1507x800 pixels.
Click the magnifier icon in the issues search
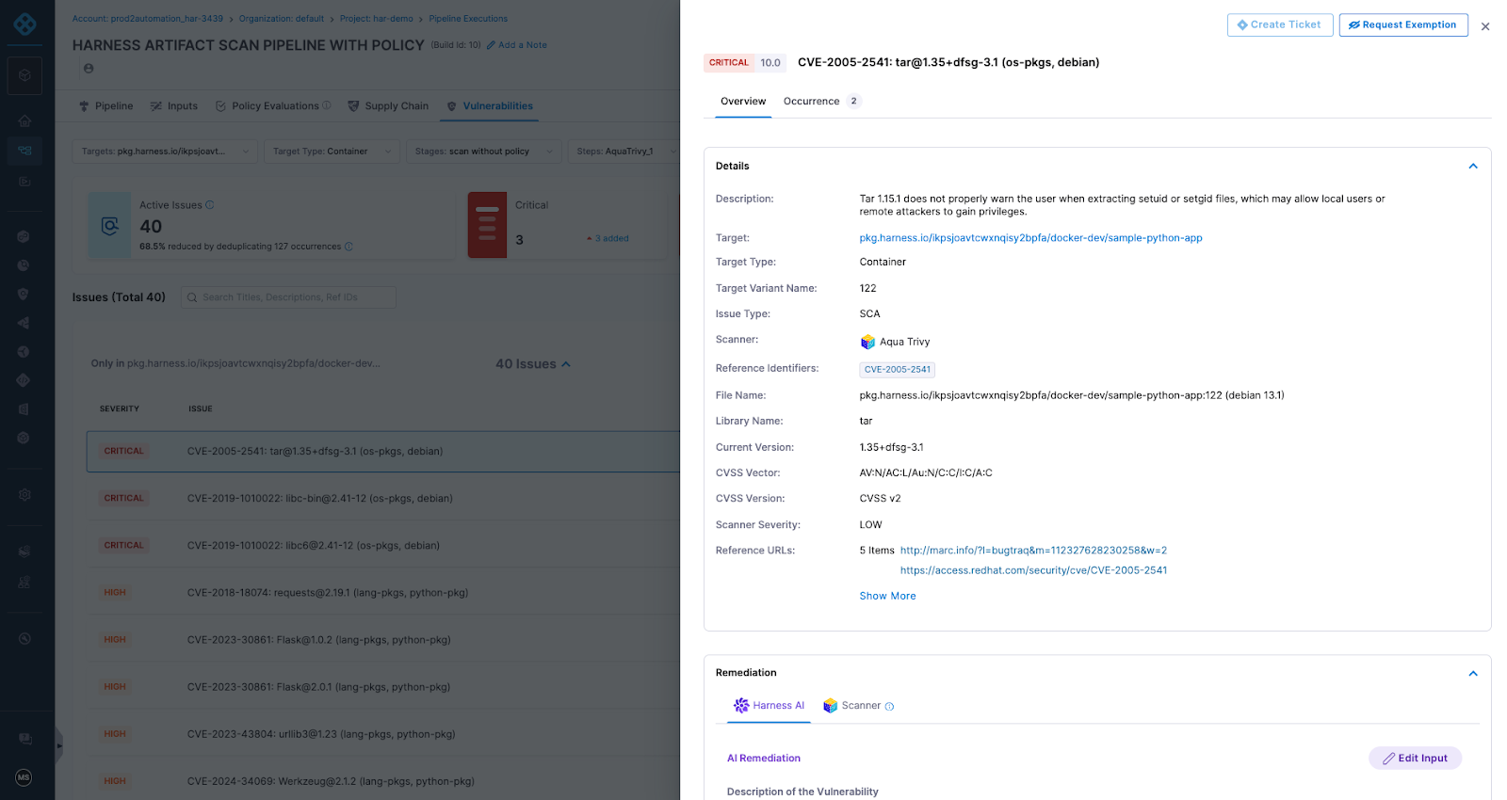tap(192, 297)
